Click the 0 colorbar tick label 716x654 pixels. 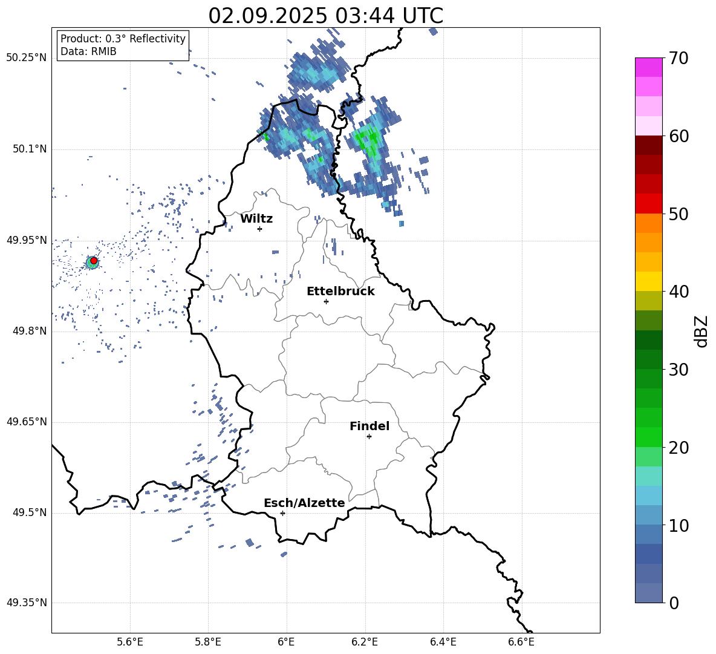pos(674,603)
